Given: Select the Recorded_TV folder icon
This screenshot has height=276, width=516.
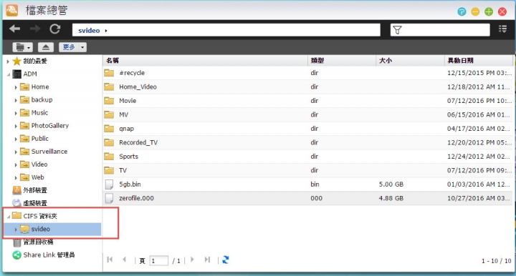Looking at the screenshot, I should point(109,142).
